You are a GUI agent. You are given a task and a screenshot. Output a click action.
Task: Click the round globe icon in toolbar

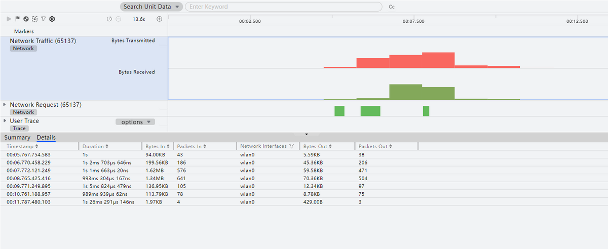pyautogui.click(x=26, y=19)
